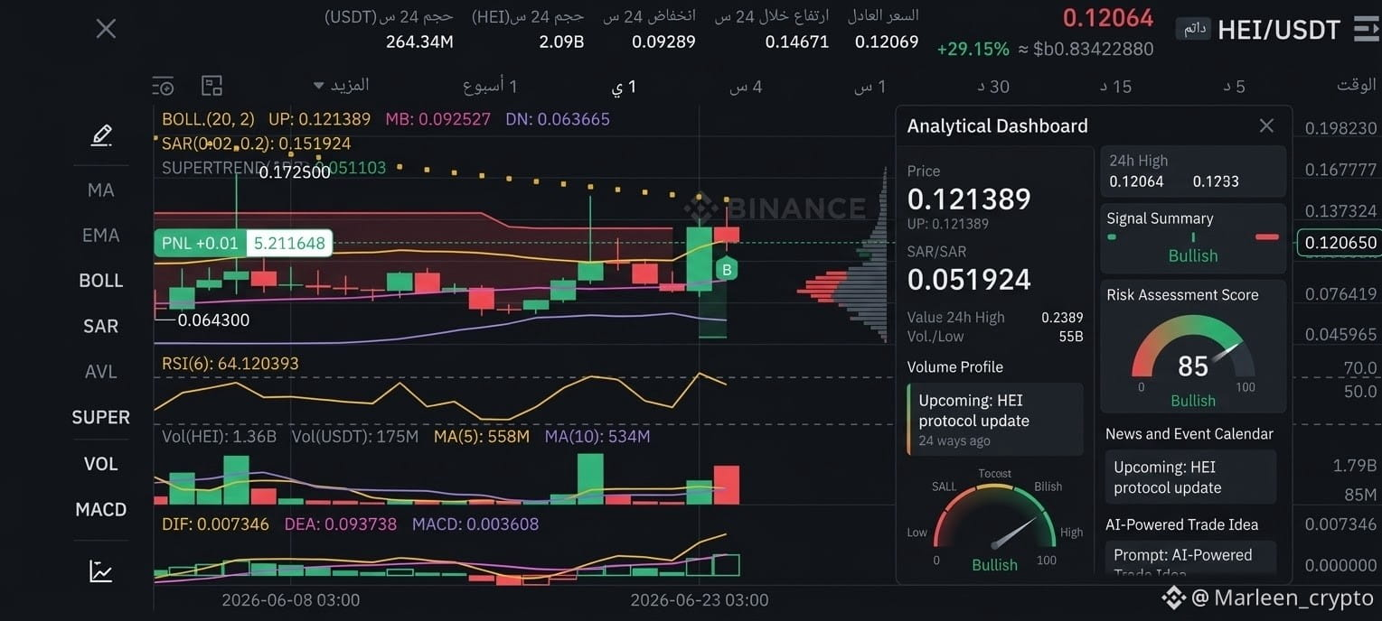Toggle the EMA indicator

tap(101, 236)
